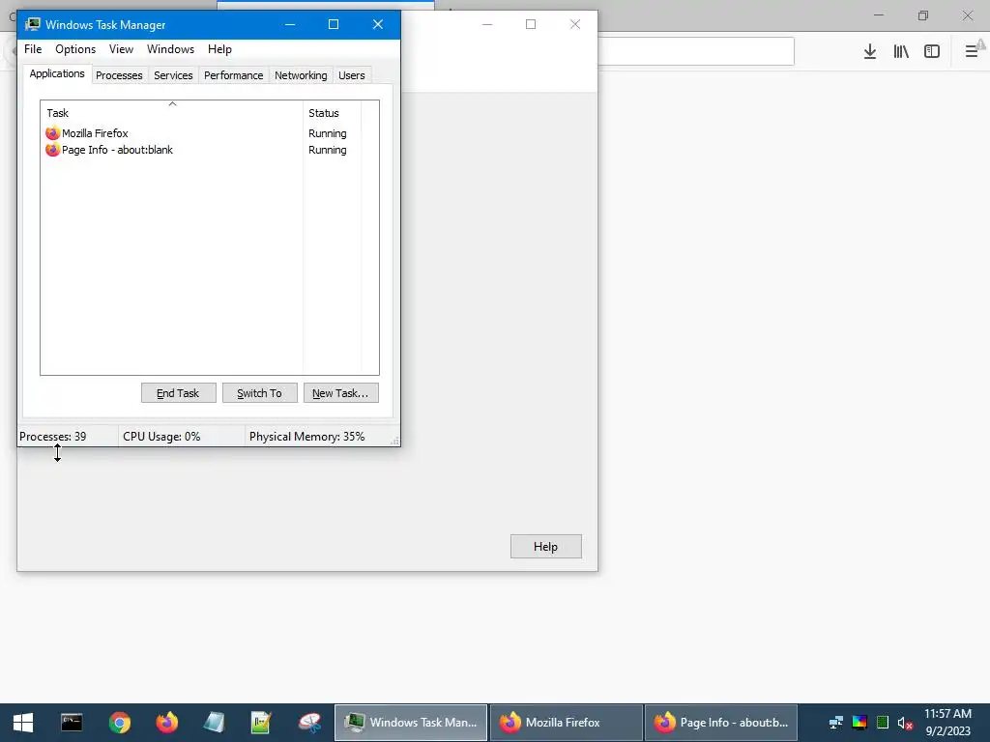Click the Task Manager title bar icon
This screenshot has height=742, width=990.
33,24
